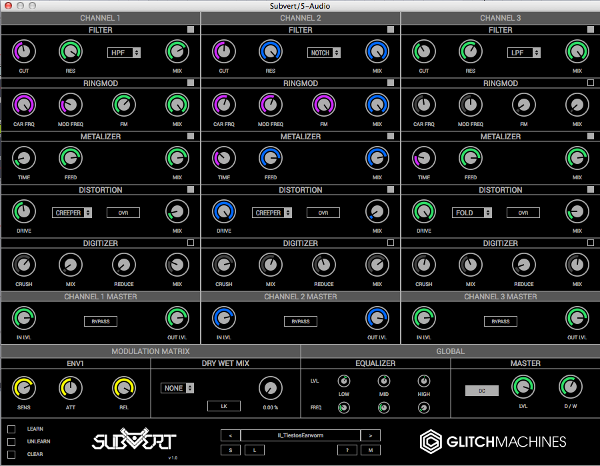Click the Channel 1 filter CUT knob
Screen dimensions: 600x466
pyautogui.click(x=23, y=51)
